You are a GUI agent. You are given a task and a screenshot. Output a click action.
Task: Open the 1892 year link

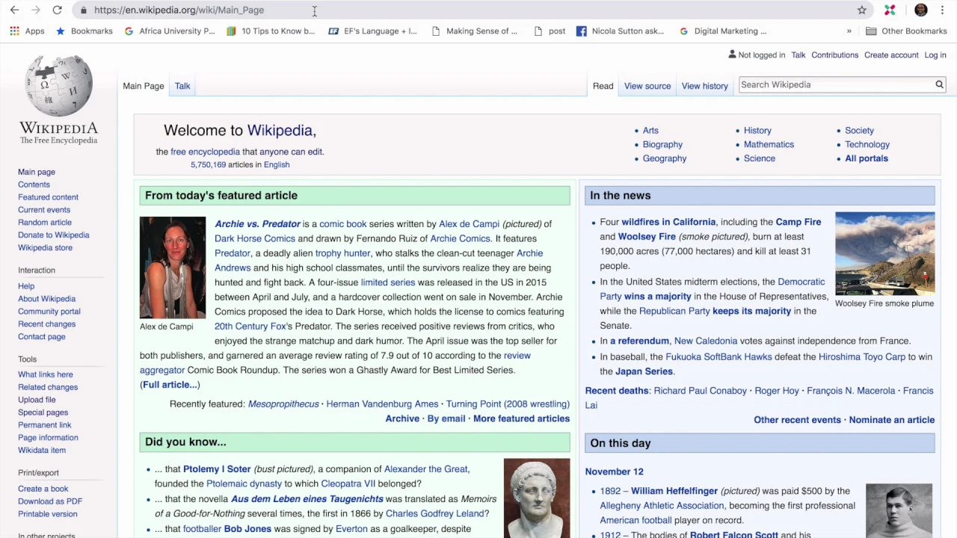pyautogui.click(x=611, y=492)
